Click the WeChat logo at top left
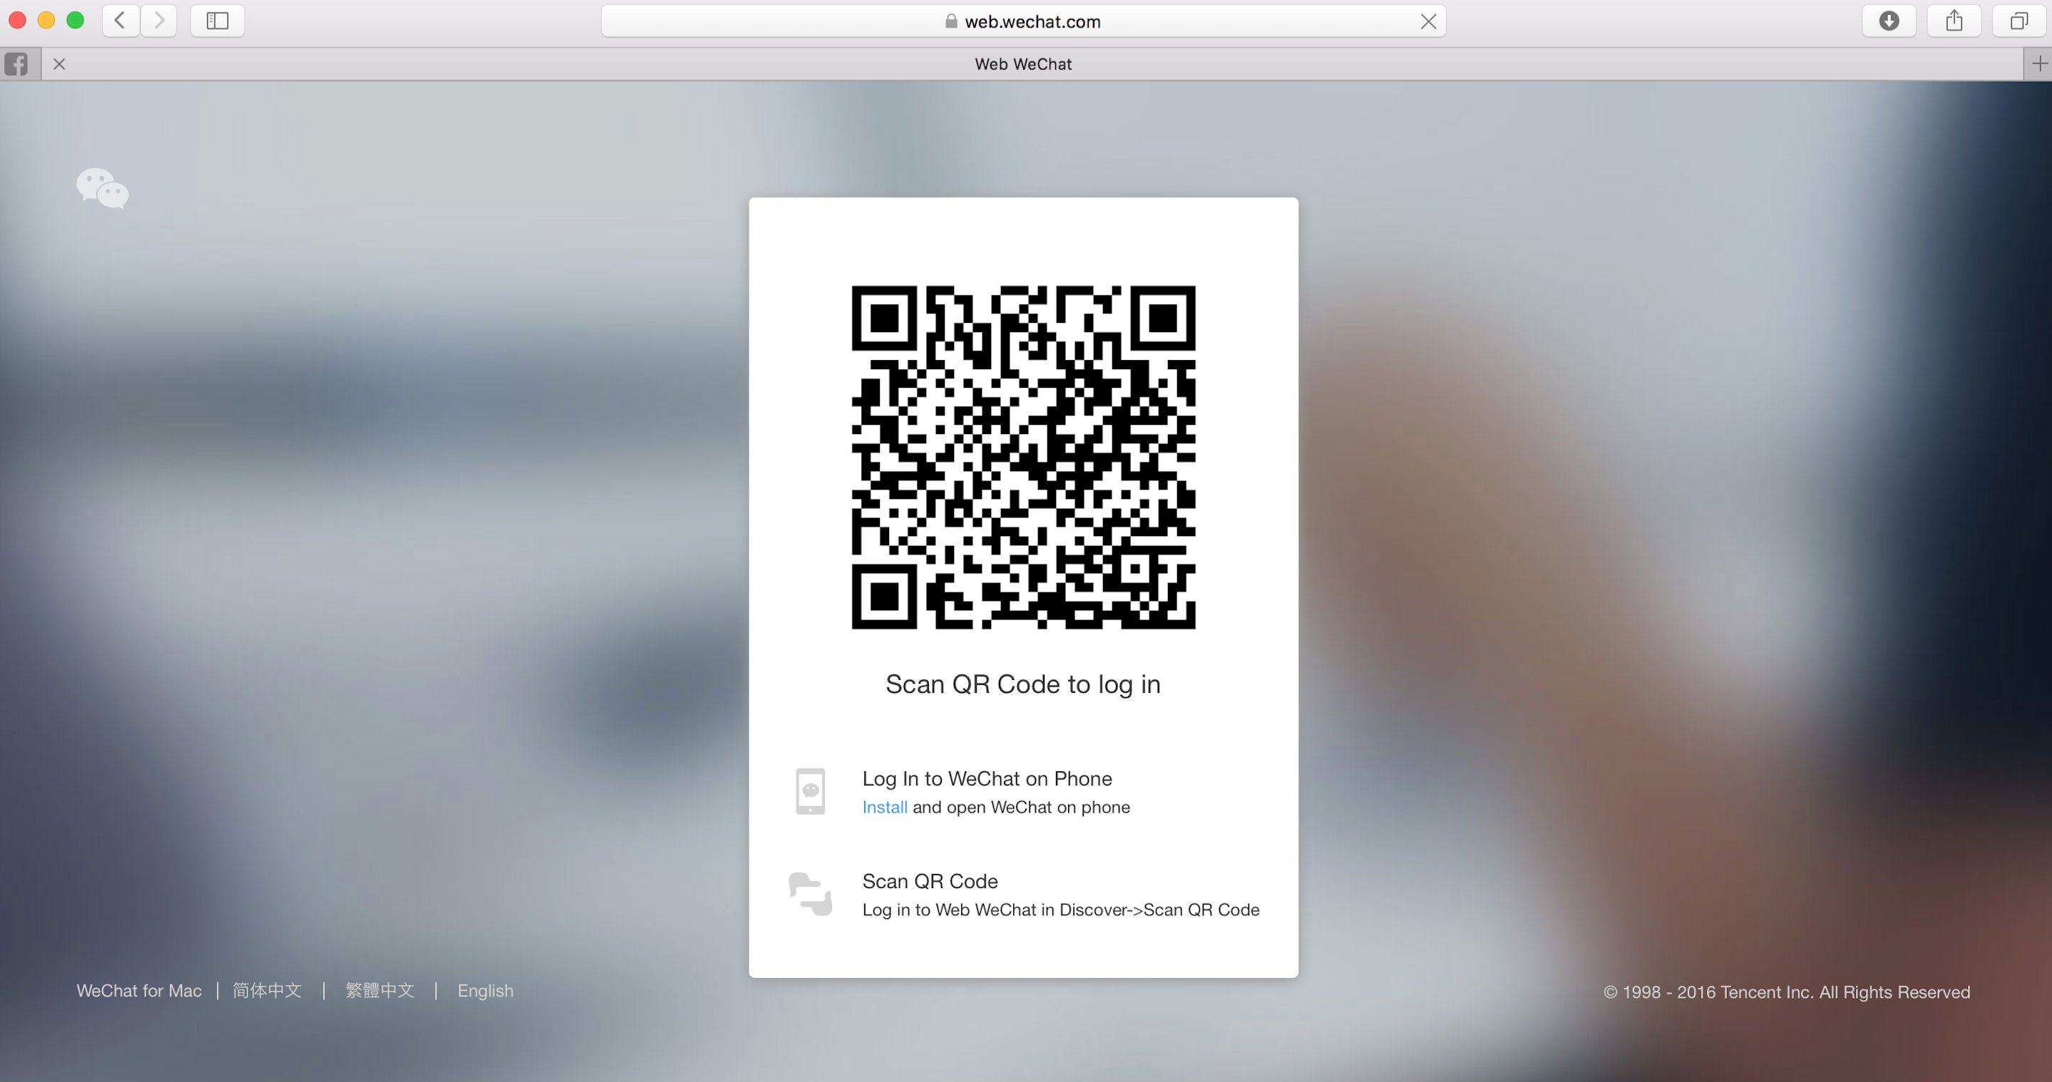 point(103,188)
